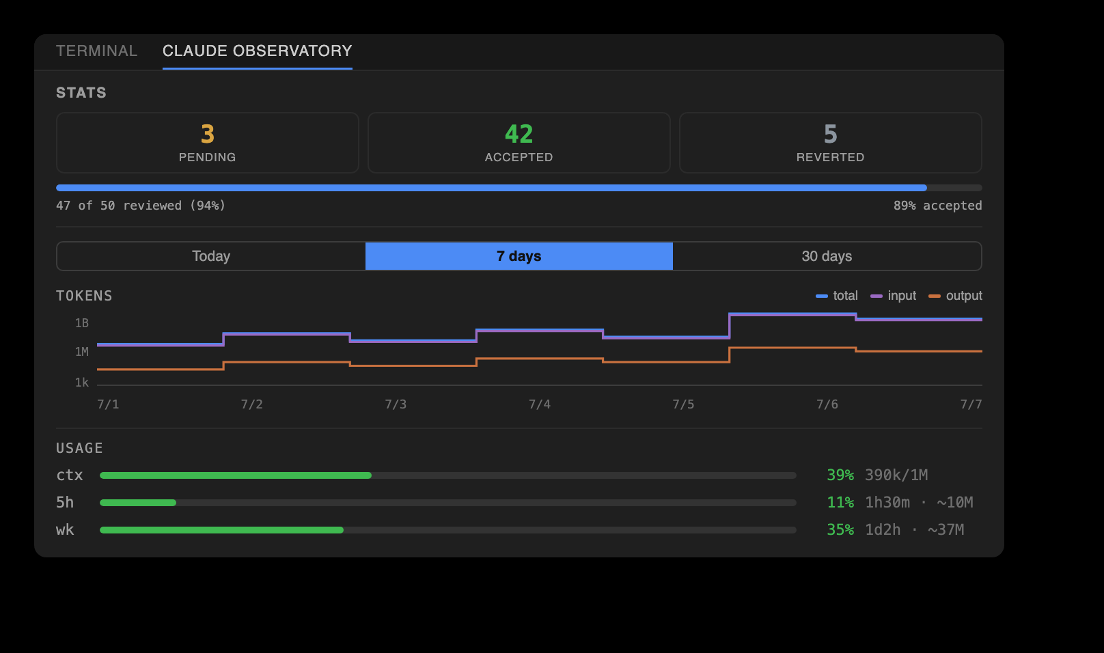This screenshot has width=1104, height=653.
Task: Click the "wk" row label
Action: tap(65, 530)
